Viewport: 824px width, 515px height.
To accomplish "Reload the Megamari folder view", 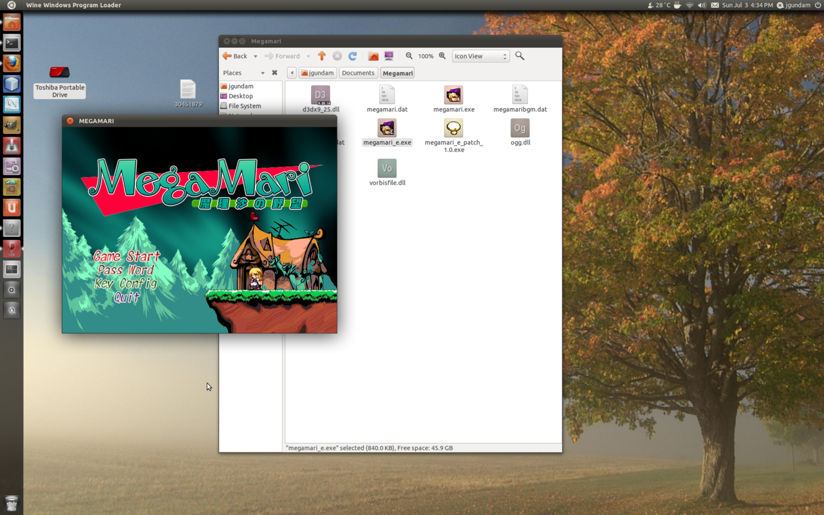I will pyautogui.click(x=352, y=56).
